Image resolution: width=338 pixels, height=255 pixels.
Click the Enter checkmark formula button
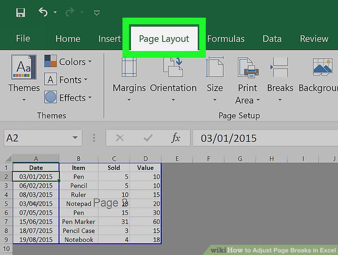148,138
